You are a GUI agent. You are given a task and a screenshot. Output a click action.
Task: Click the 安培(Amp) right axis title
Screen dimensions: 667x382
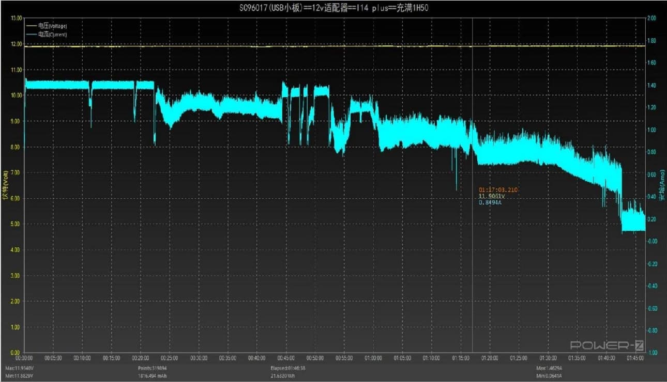[x=662, y=185]
